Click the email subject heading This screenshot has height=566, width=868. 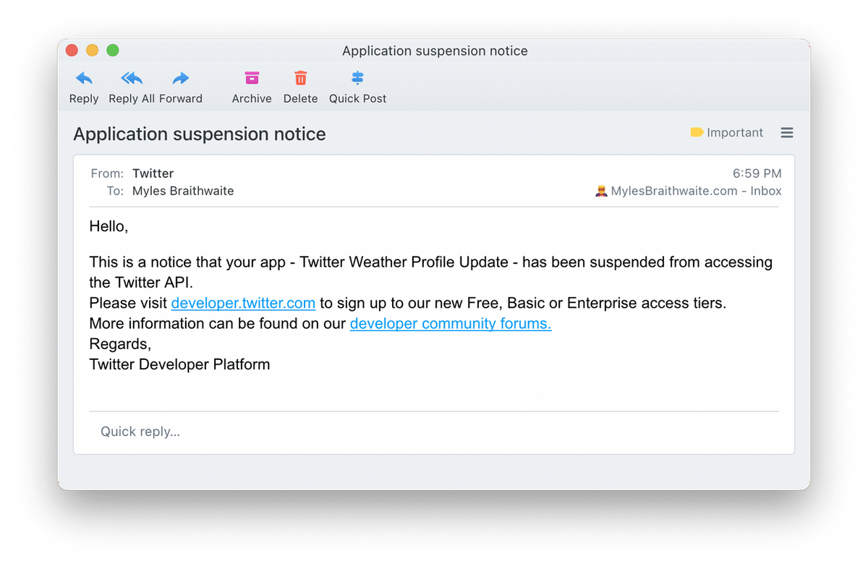click(200, 134)
